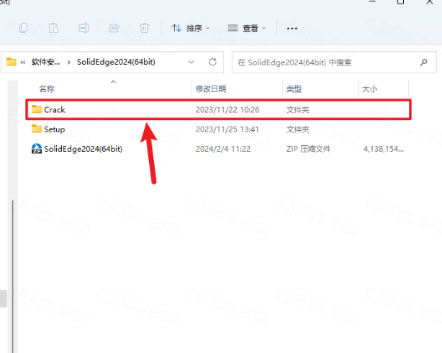Open the 查看 view dropdown
The width and height of the screenshot is (442, 353).
(247, 28)
